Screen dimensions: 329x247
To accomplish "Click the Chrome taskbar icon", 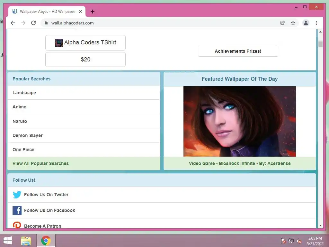I will click(x=46, y=241).
